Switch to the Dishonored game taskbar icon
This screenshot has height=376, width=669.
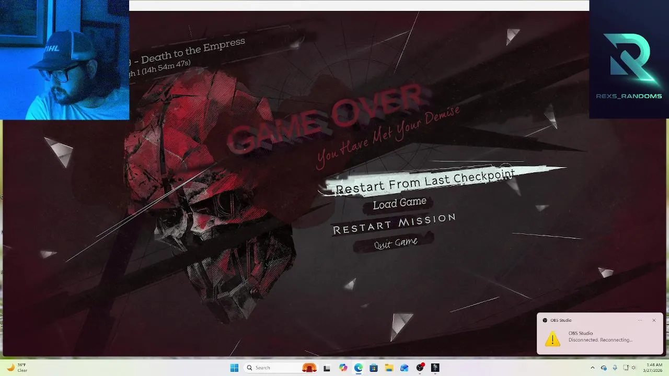(x=435, y=368)
